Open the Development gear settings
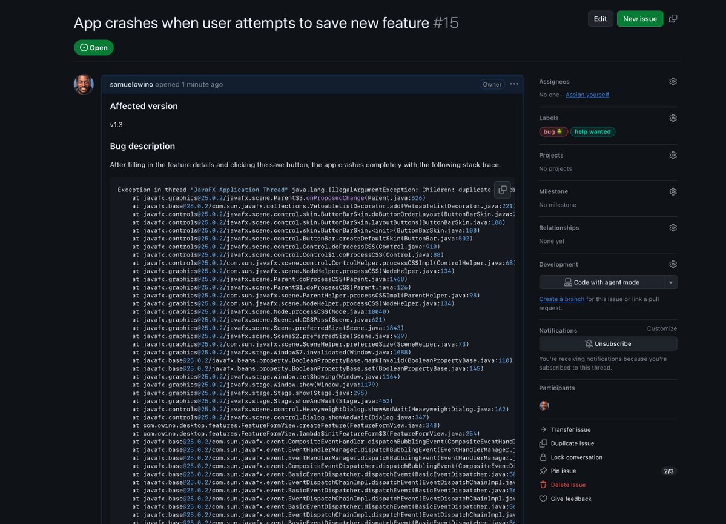Screen dimensions: 726x524 673,265
